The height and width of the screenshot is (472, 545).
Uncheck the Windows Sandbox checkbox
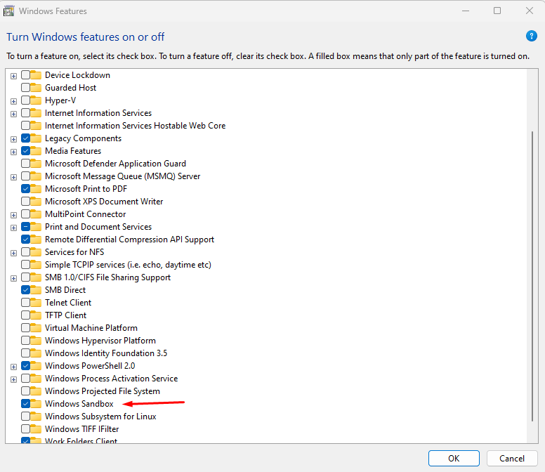point(25,404)
